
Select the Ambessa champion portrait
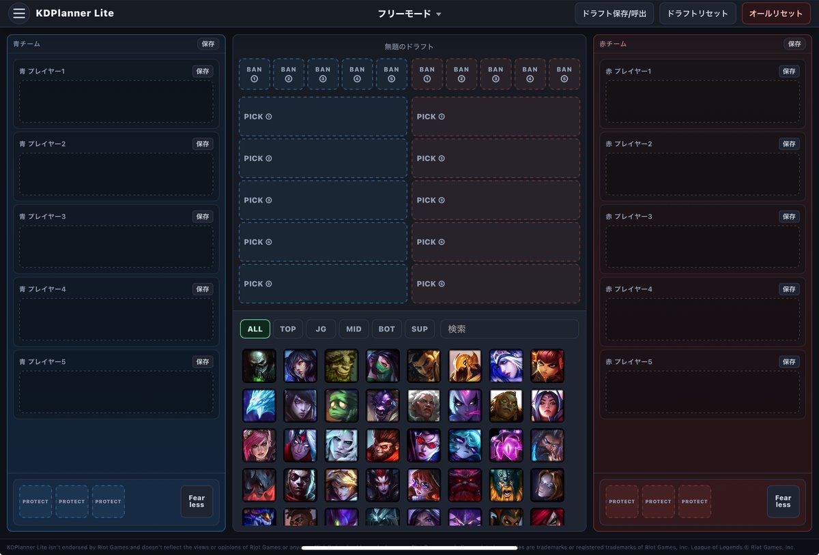424,406
